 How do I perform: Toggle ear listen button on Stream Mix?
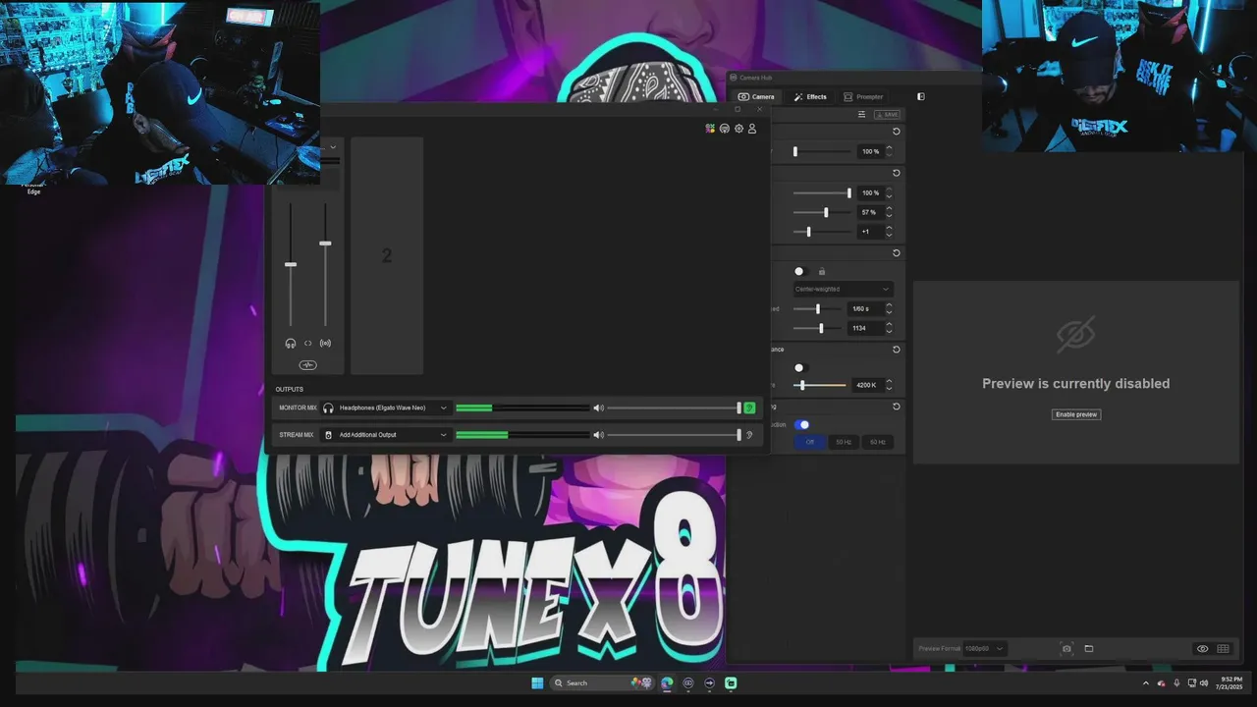coord(750,435)
